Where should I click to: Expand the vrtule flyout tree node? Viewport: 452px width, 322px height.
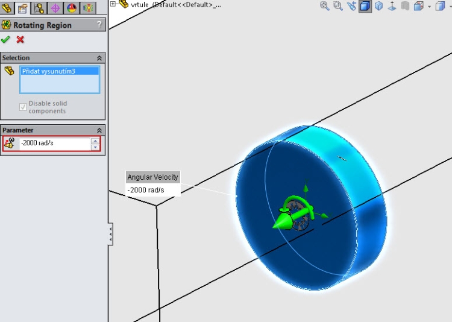[x=113, y=4]
